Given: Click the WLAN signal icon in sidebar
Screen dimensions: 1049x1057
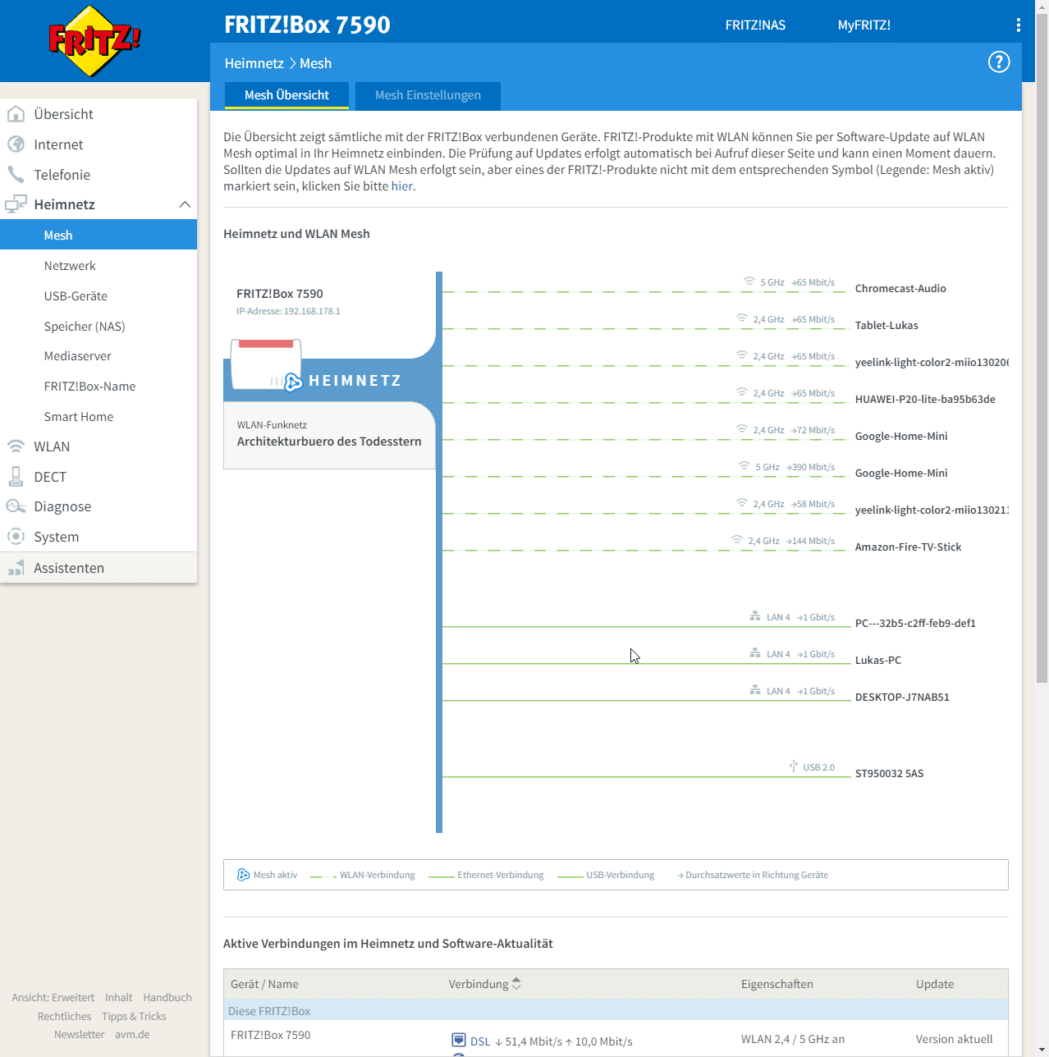Looking at the screenshot, I should (x=16, y=446).
